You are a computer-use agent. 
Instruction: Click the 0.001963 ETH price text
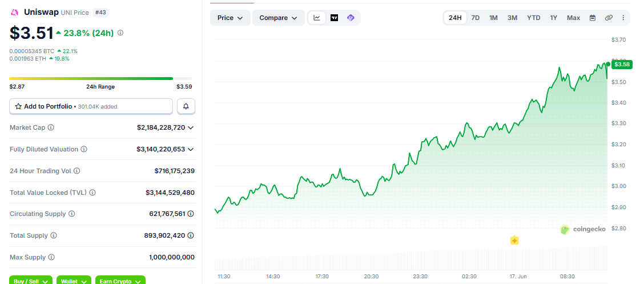tap(28, 58)
